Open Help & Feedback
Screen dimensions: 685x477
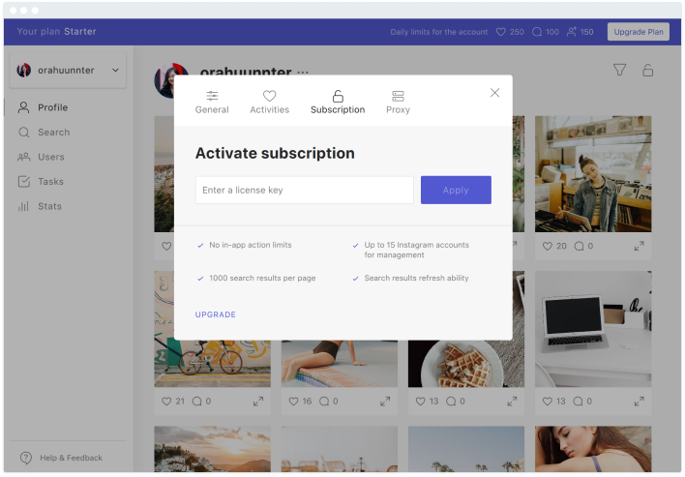click(x=61, y=458)
